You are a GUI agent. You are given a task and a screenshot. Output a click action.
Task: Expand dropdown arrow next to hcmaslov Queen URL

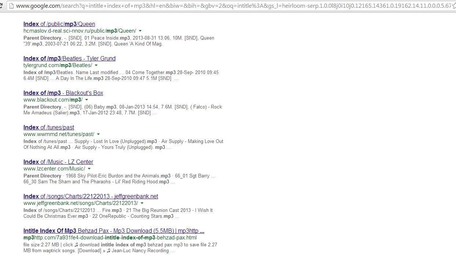(x=140, y=31)
